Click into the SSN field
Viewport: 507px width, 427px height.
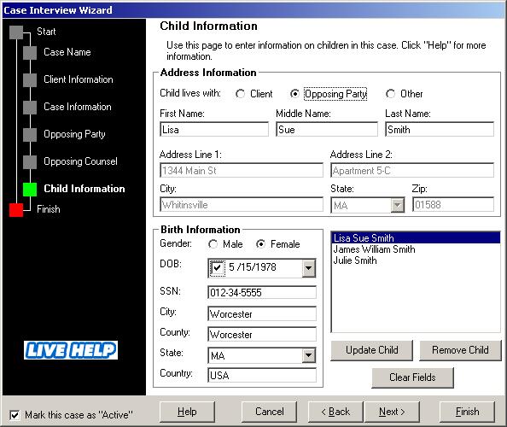262,292
